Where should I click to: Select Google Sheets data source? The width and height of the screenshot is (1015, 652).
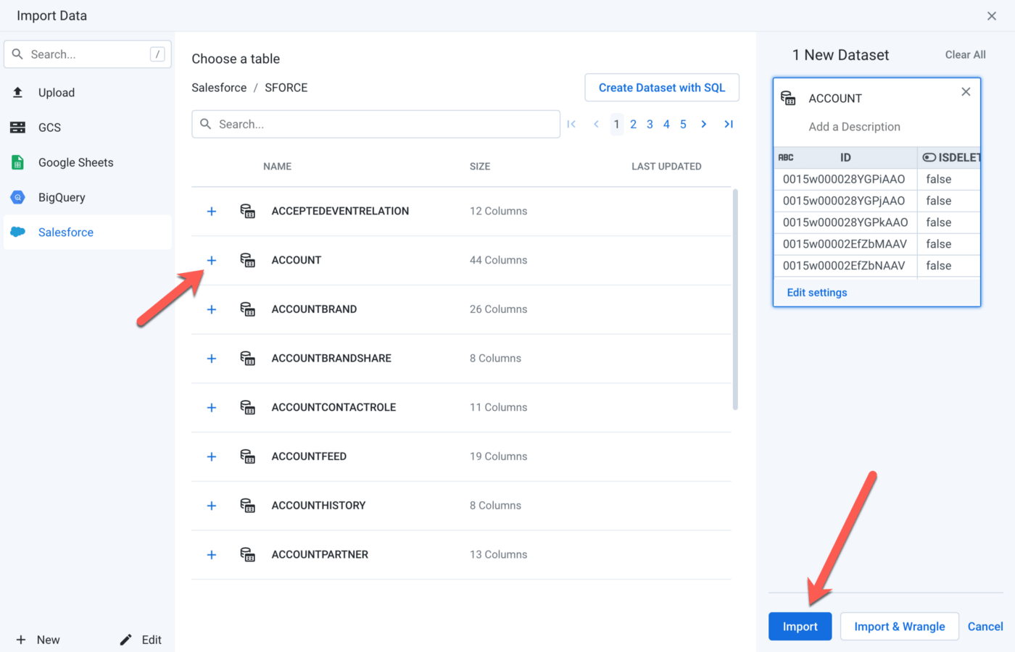pyautogui.click(x=88, y=162)
